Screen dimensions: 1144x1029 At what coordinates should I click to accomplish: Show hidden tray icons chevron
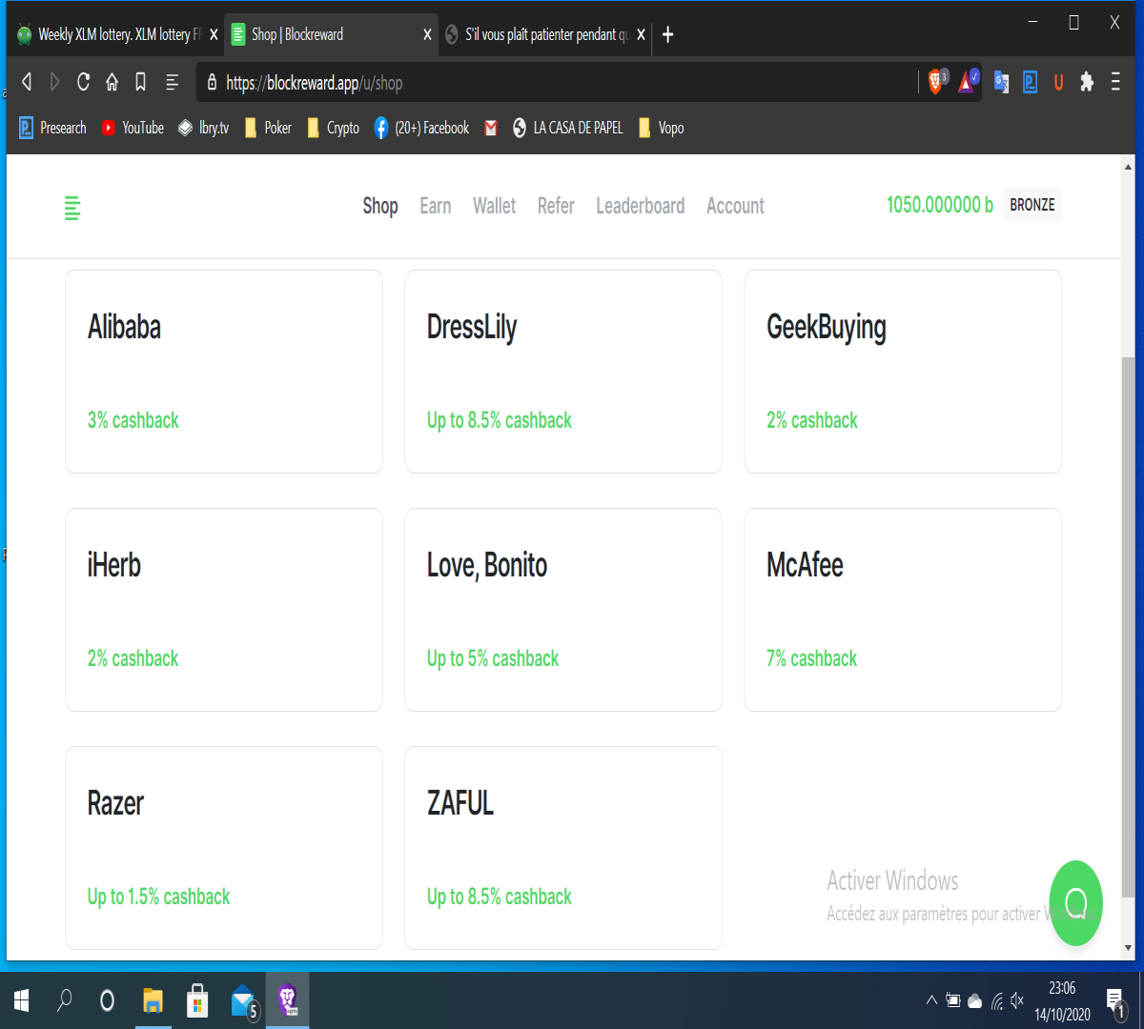[931, 1000]
